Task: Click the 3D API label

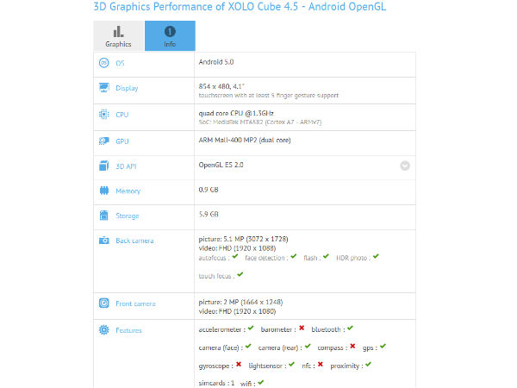Action: [x=126, y=166]
